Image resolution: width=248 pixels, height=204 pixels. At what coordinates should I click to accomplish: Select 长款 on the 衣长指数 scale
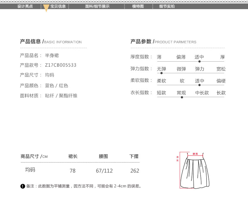(221, 93)
